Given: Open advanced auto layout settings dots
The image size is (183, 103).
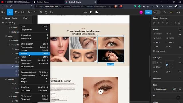Looking at the screenshot, I should tap(180, 63).
